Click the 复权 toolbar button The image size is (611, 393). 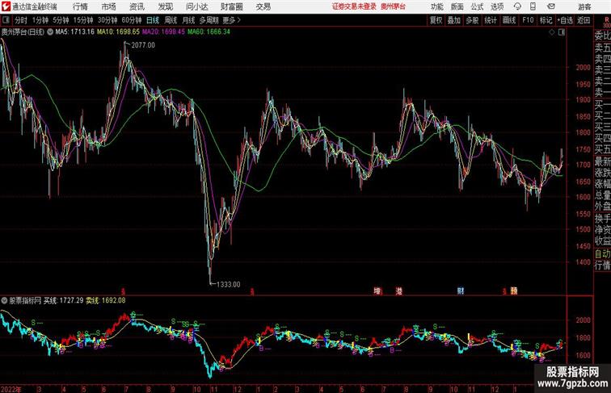click(x=436, y=20)
